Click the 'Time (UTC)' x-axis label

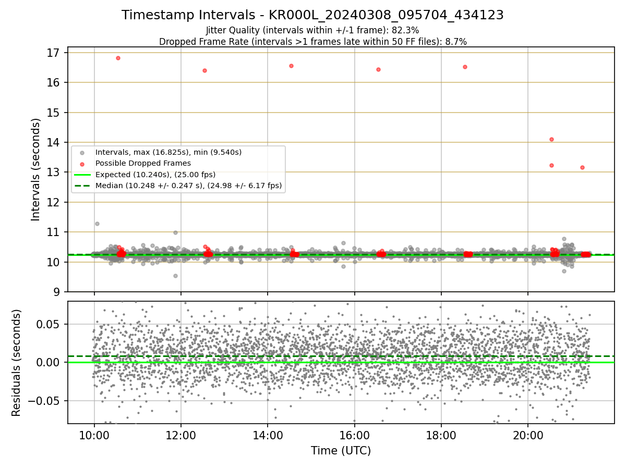pos(341,451)
